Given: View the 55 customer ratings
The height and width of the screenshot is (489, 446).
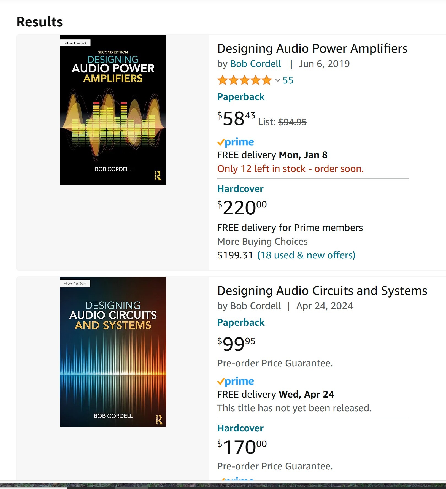Looking at the screenshot, I should click(288, 80).
